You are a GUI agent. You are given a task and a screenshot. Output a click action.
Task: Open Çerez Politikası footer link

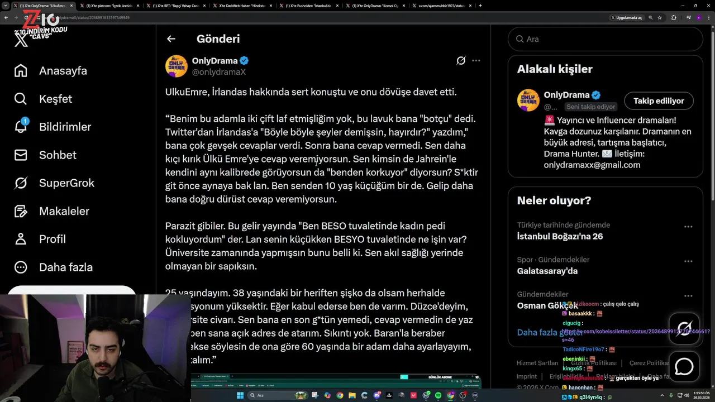(650, 363)
